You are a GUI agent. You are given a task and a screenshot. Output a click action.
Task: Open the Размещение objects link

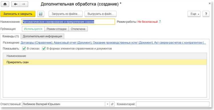(113, 43)
